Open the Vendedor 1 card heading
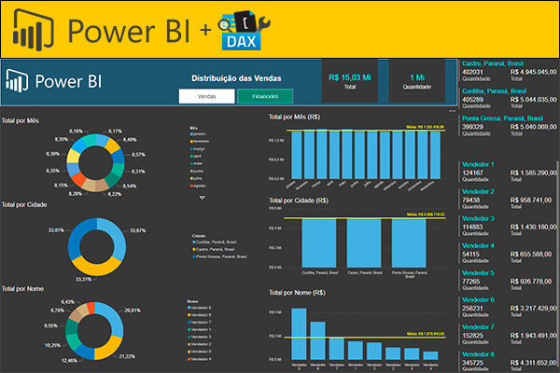The width and height of the screenshot is (560, 373). (x=478, y=164)
